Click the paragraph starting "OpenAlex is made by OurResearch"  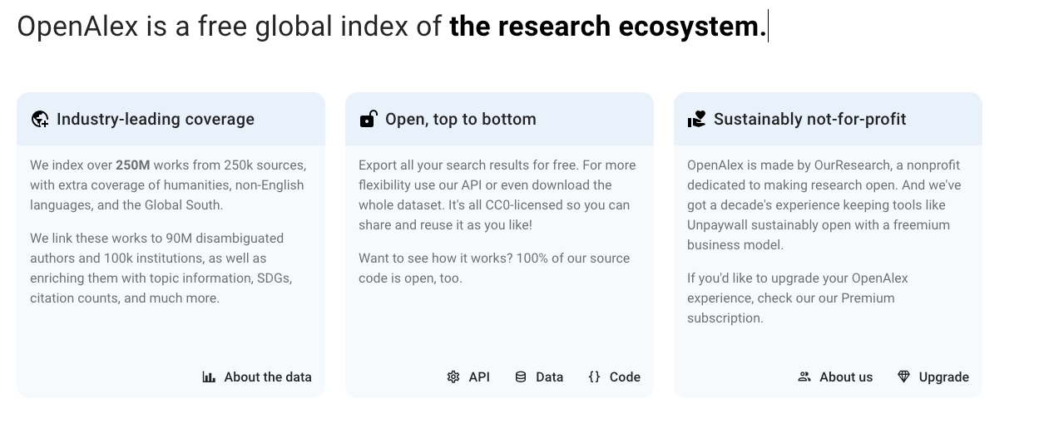[824, 204]
